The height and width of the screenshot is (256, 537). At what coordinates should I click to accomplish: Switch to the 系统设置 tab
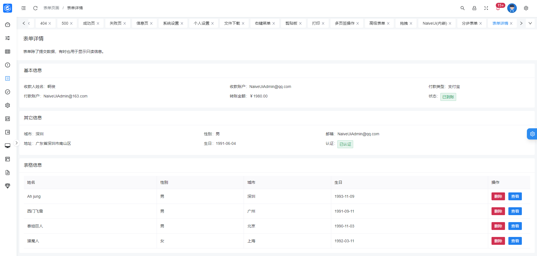tap(171, 23)
